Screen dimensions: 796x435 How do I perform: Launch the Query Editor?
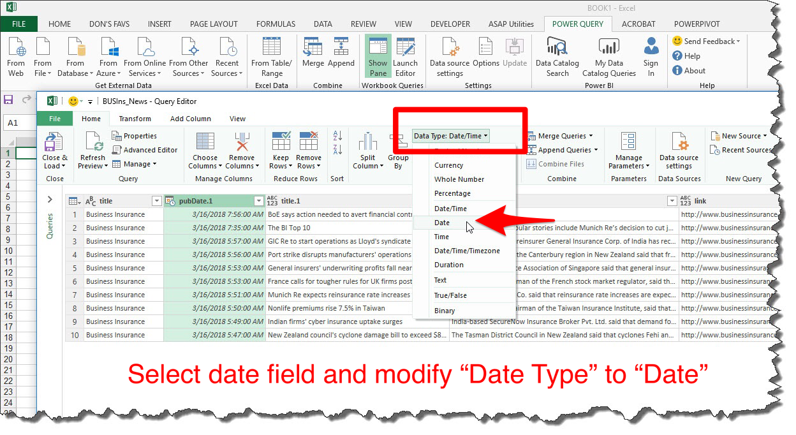(x=406, y=54)
